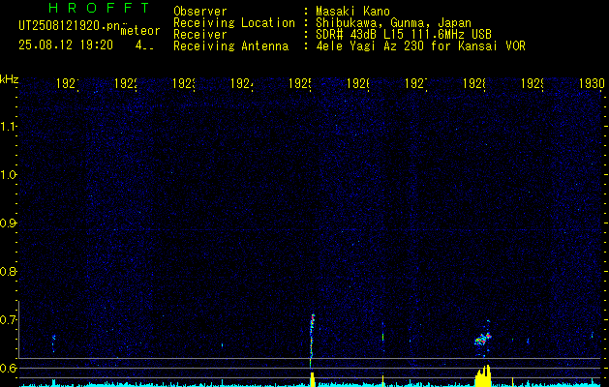Click the Receiver label
This screenshot has height=387, width=609.
(x=200, y=35)
